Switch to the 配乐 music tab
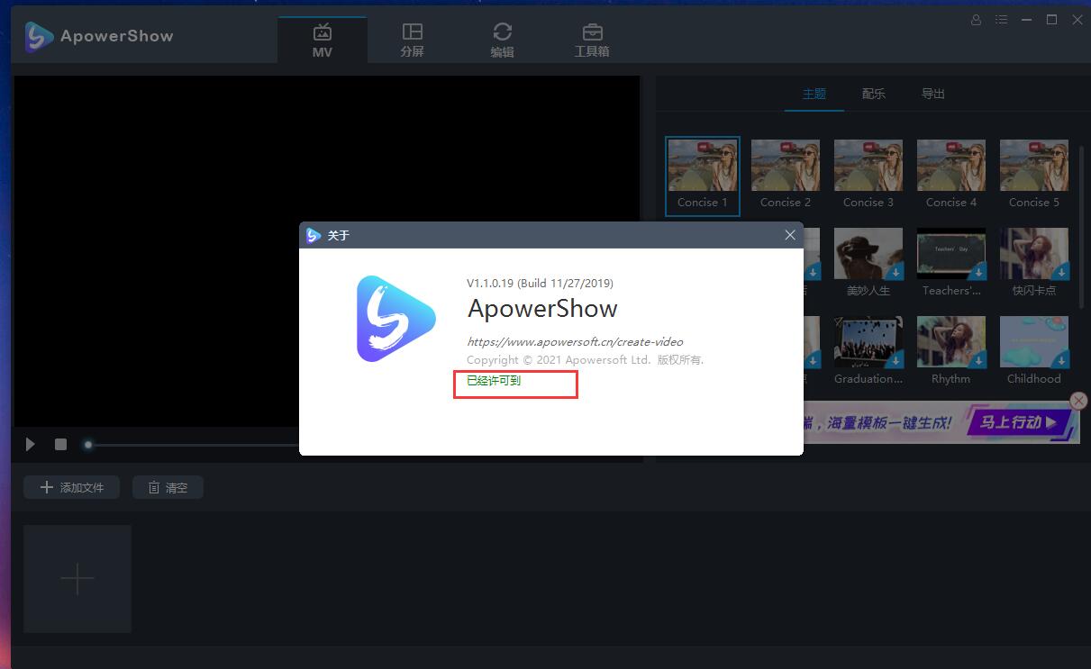Screen dimensions: 1091x669 pos(874,94)
